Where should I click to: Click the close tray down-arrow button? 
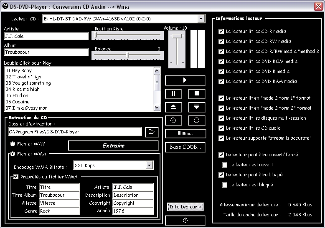197,107
